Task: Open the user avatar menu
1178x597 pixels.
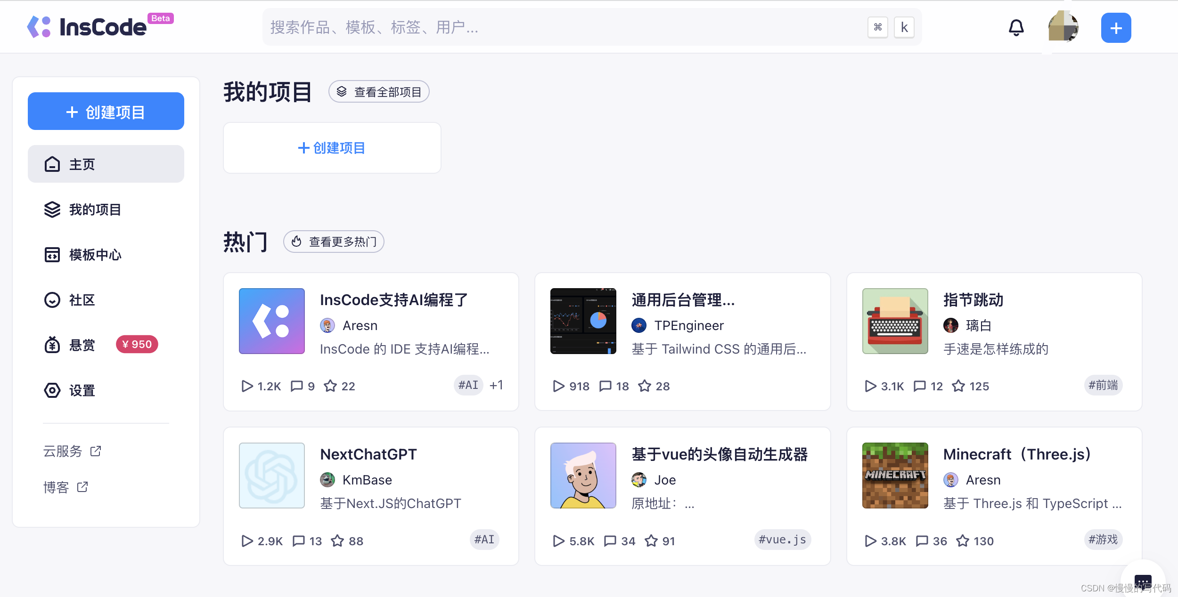Action: pyautogui.click(x=1063, y=27)
